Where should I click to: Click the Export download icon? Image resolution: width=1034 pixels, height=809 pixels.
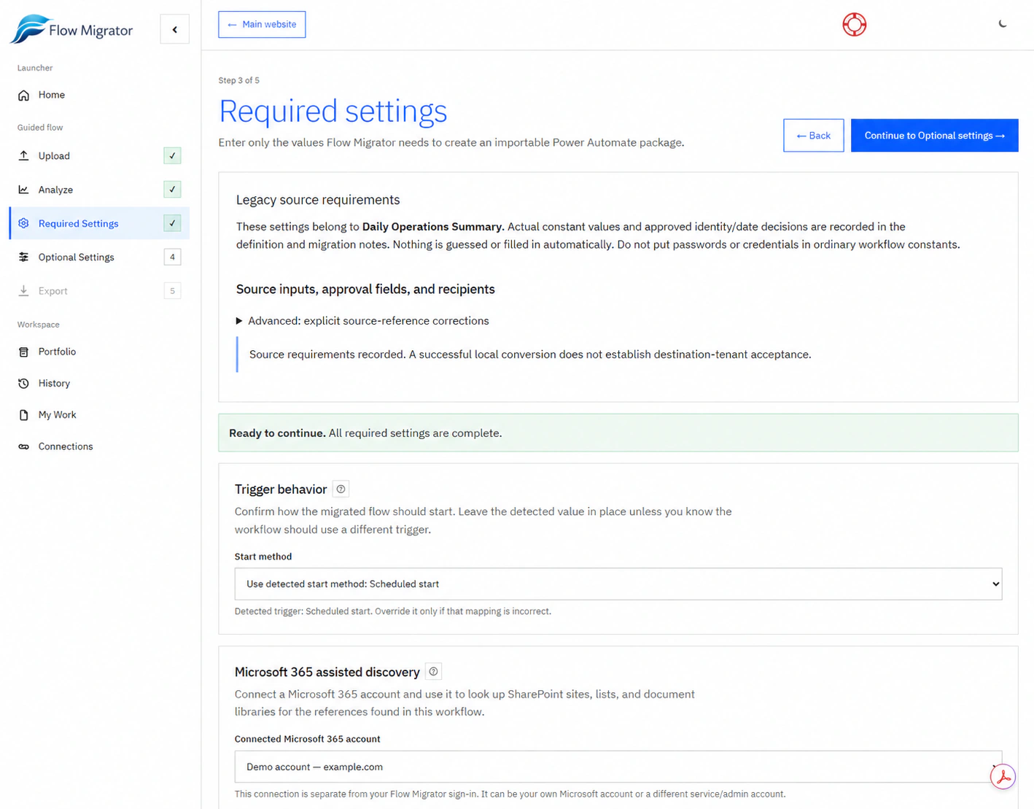click(x=24, y=291)
